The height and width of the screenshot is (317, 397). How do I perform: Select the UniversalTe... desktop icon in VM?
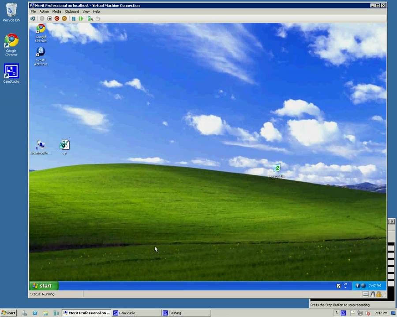click(x=41, y=147)
